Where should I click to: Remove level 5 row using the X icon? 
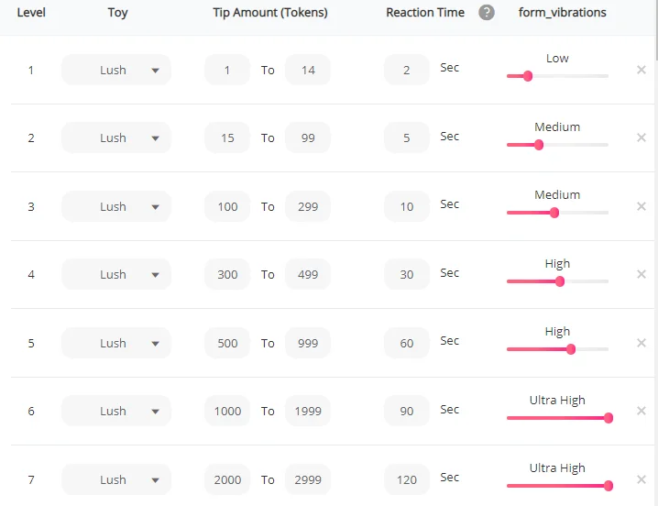642,343
